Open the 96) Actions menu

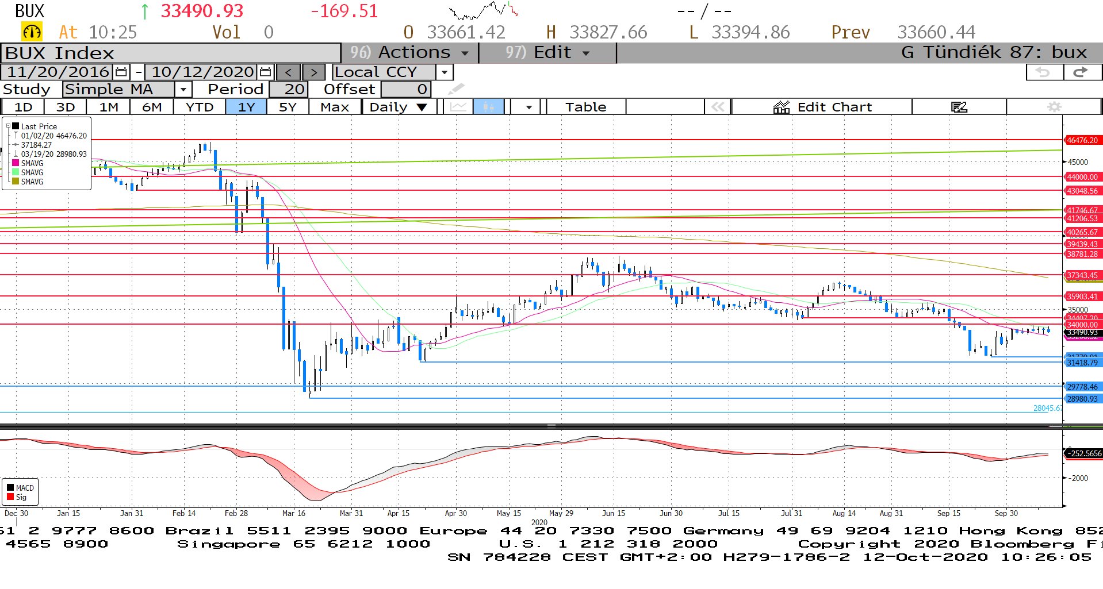[x=410, y=53]
